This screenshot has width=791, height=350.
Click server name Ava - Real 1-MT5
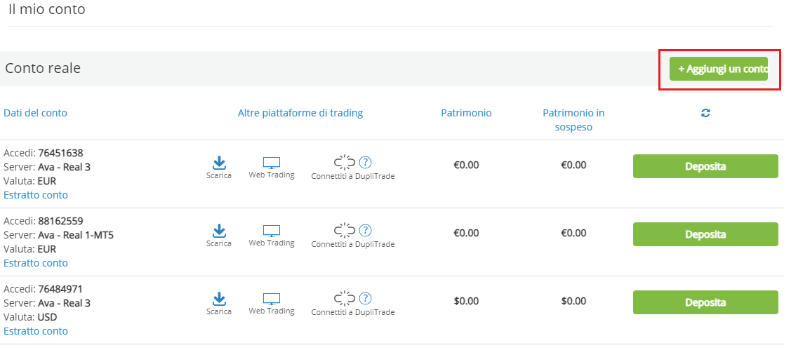tap(76, 235)
